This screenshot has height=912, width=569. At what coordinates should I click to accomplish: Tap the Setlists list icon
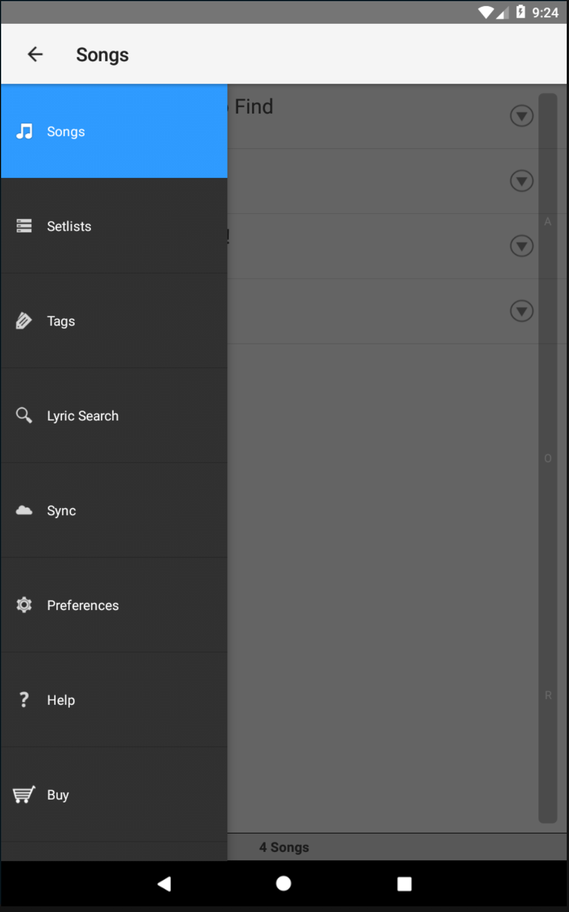24,226
